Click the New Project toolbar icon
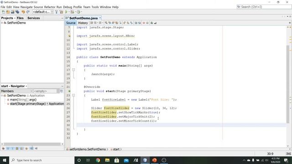Viewport: 292px width, 164px height. coord(8,12)
